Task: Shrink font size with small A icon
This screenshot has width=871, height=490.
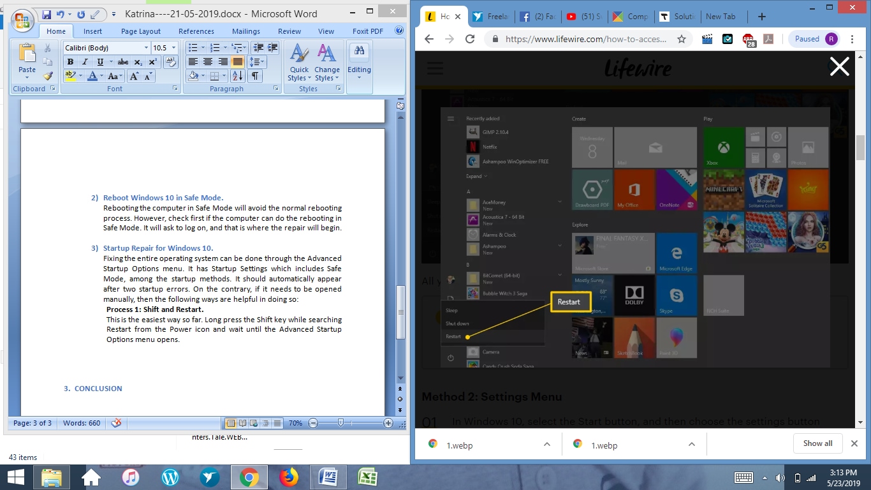Action: point(148,76)
